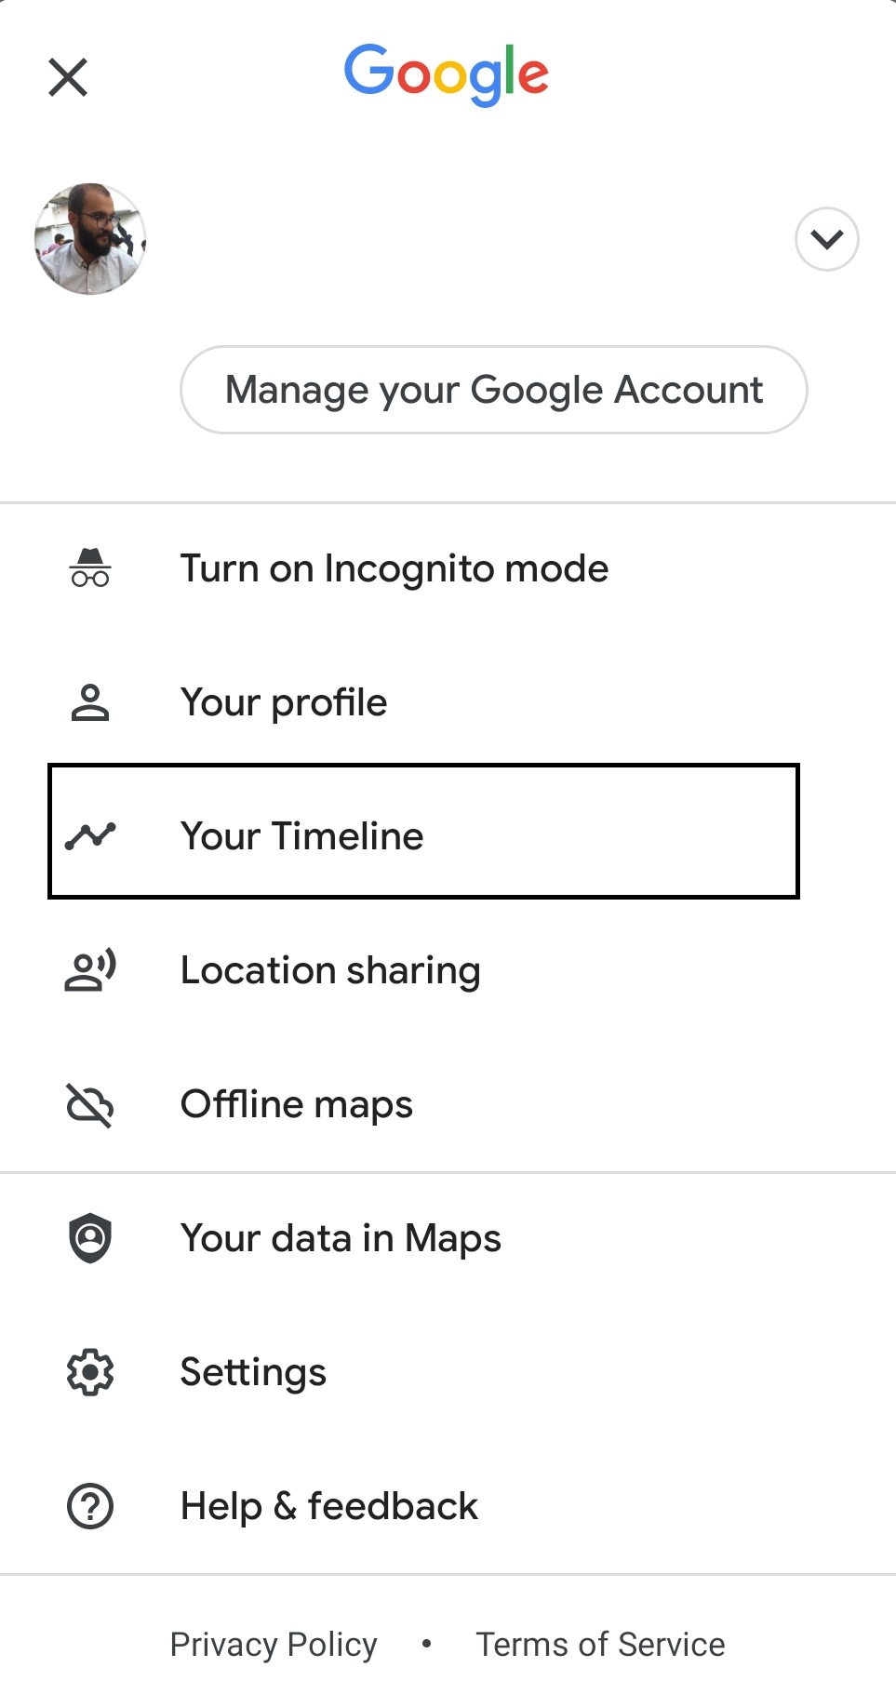The width and height of the screenshot is (896, 1694).
Task: Click the Incognito hat-and-glasses icon
Action: click(90, 568)
